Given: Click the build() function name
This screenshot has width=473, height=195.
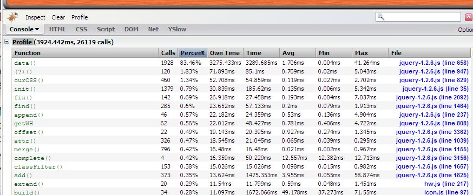Looking at the screenshot, I should tap(27, 193).
